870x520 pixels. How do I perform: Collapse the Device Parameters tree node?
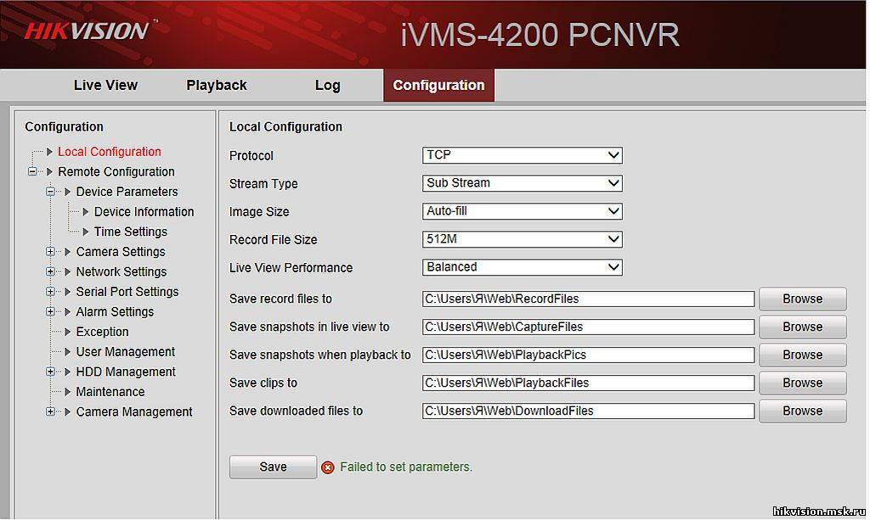50,192
